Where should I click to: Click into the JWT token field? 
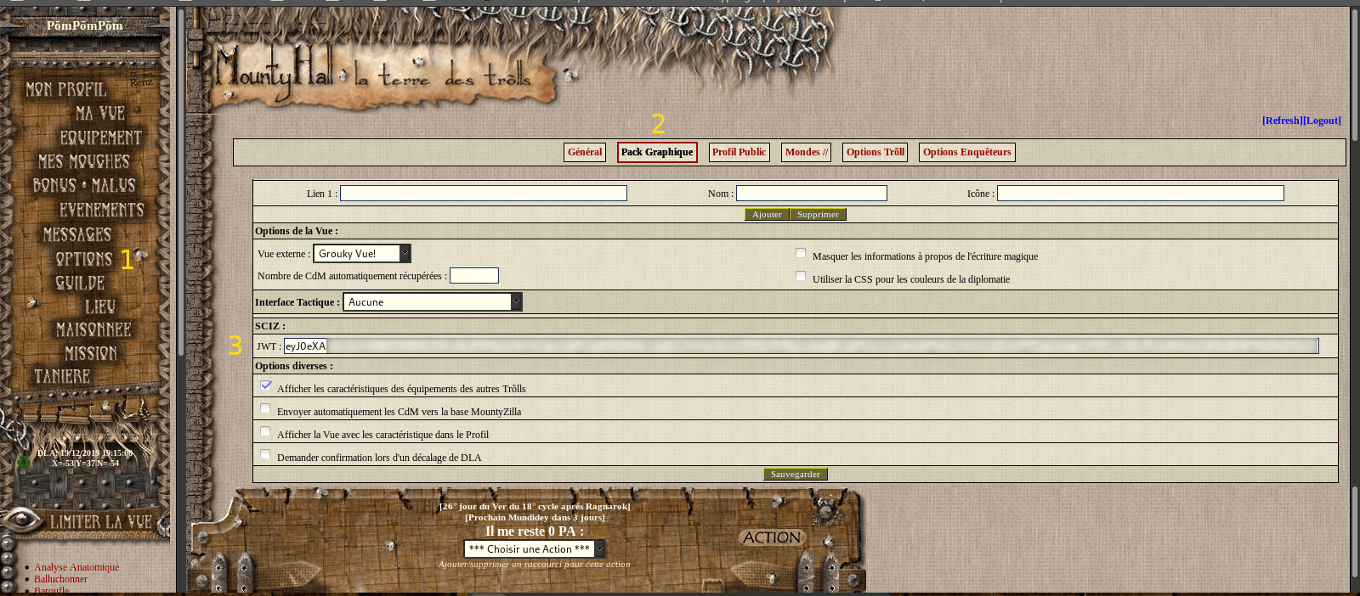[799, 346]
